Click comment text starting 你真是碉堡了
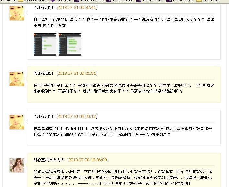 [x=122, y=131]
